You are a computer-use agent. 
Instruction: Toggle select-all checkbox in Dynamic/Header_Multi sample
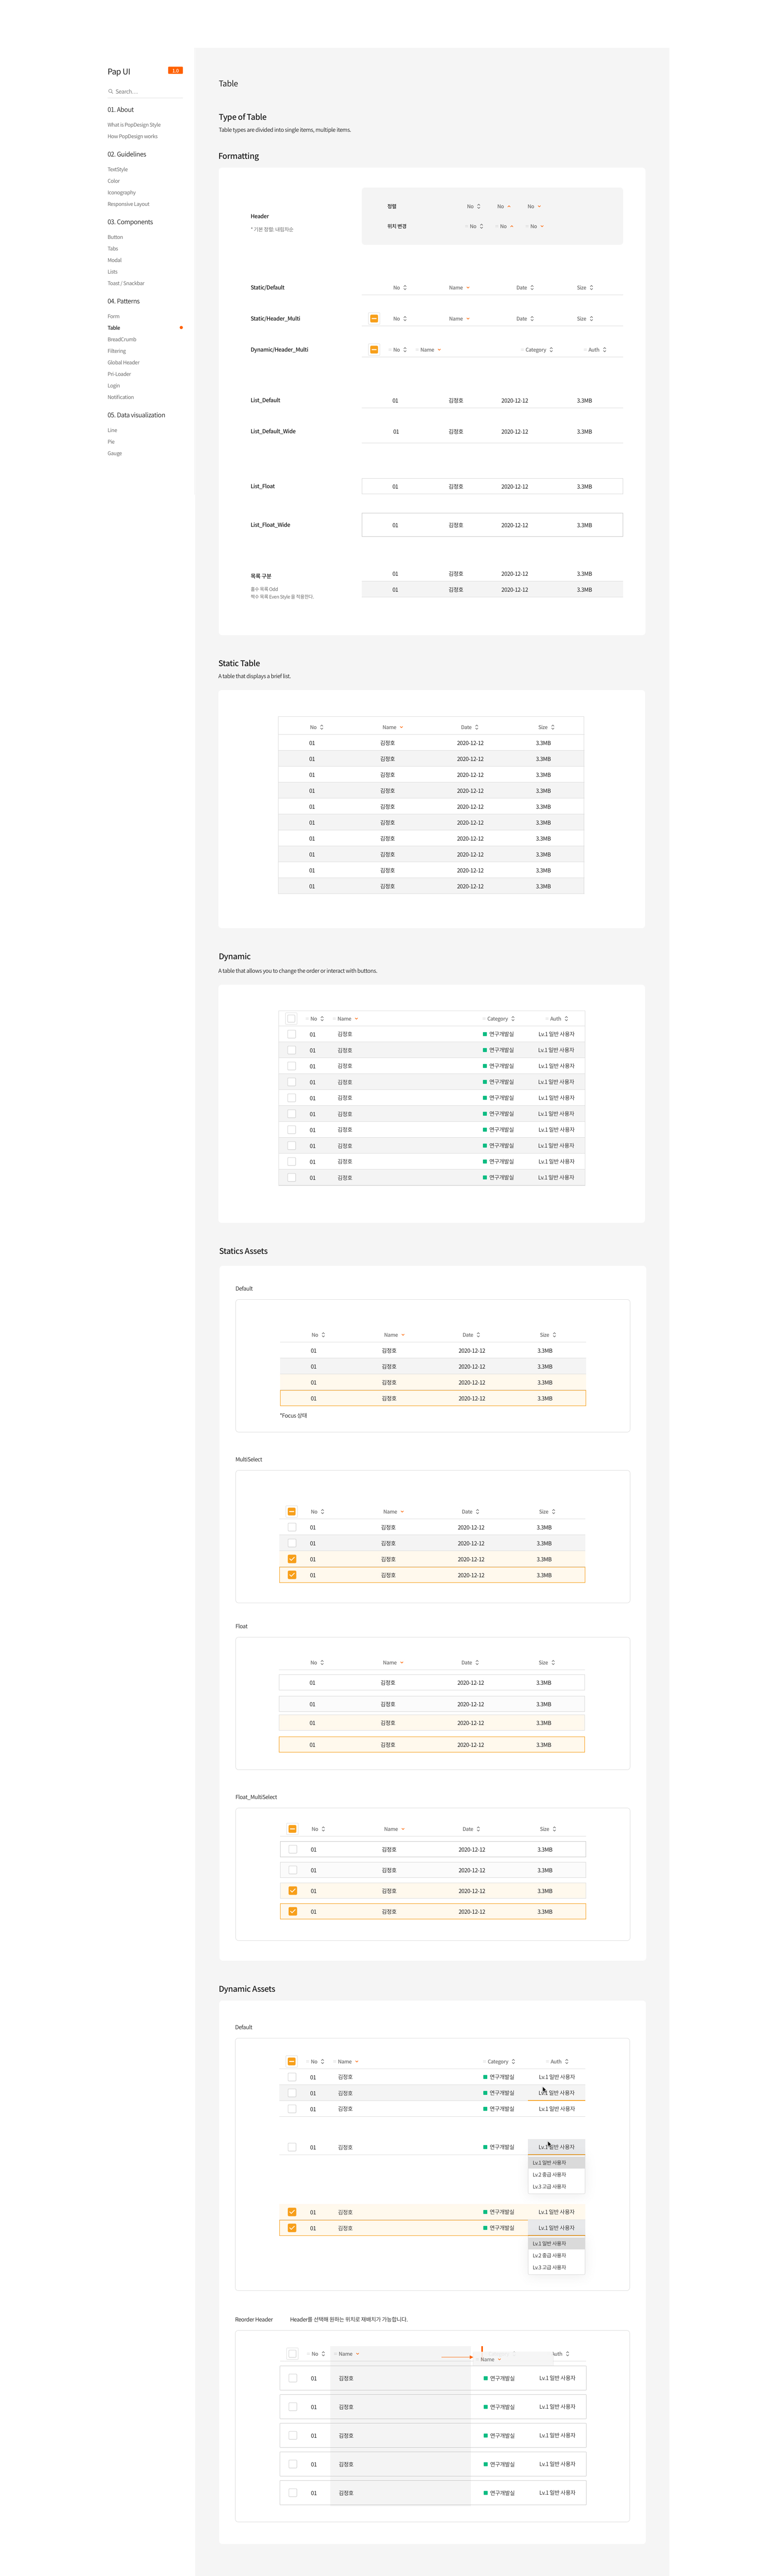coord(374,349)
